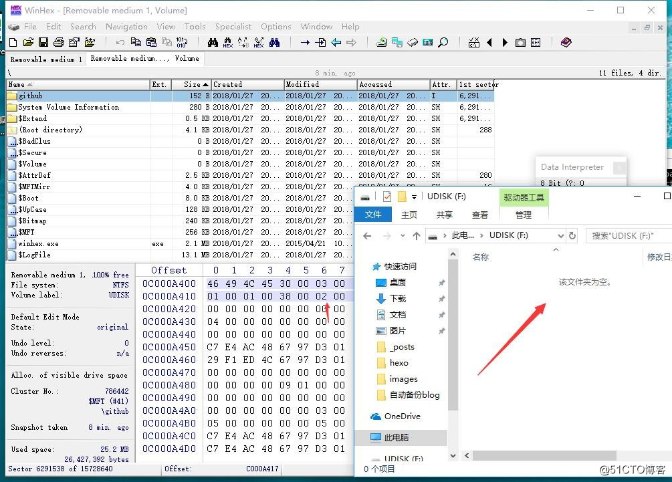Screen dimensions: 672x482
Task: Click Explorer refresh button
Action: tap(572, 235)
